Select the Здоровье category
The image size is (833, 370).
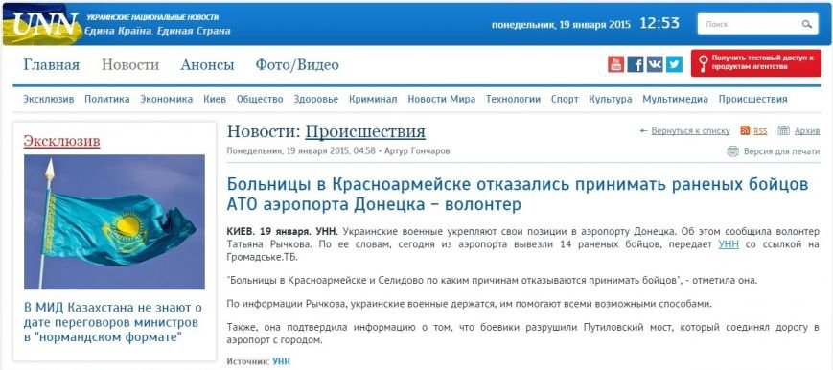coord(316,99)
